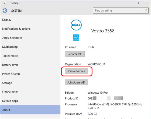Open the Display settings page

click(x=30, y=20)
